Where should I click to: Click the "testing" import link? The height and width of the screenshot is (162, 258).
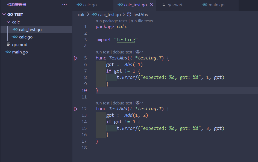[x=126, y=40]
